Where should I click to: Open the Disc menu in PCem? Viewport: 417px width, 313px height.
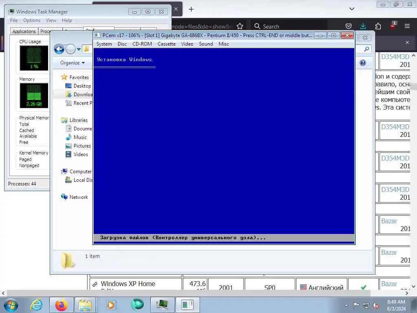coord(122,44)
